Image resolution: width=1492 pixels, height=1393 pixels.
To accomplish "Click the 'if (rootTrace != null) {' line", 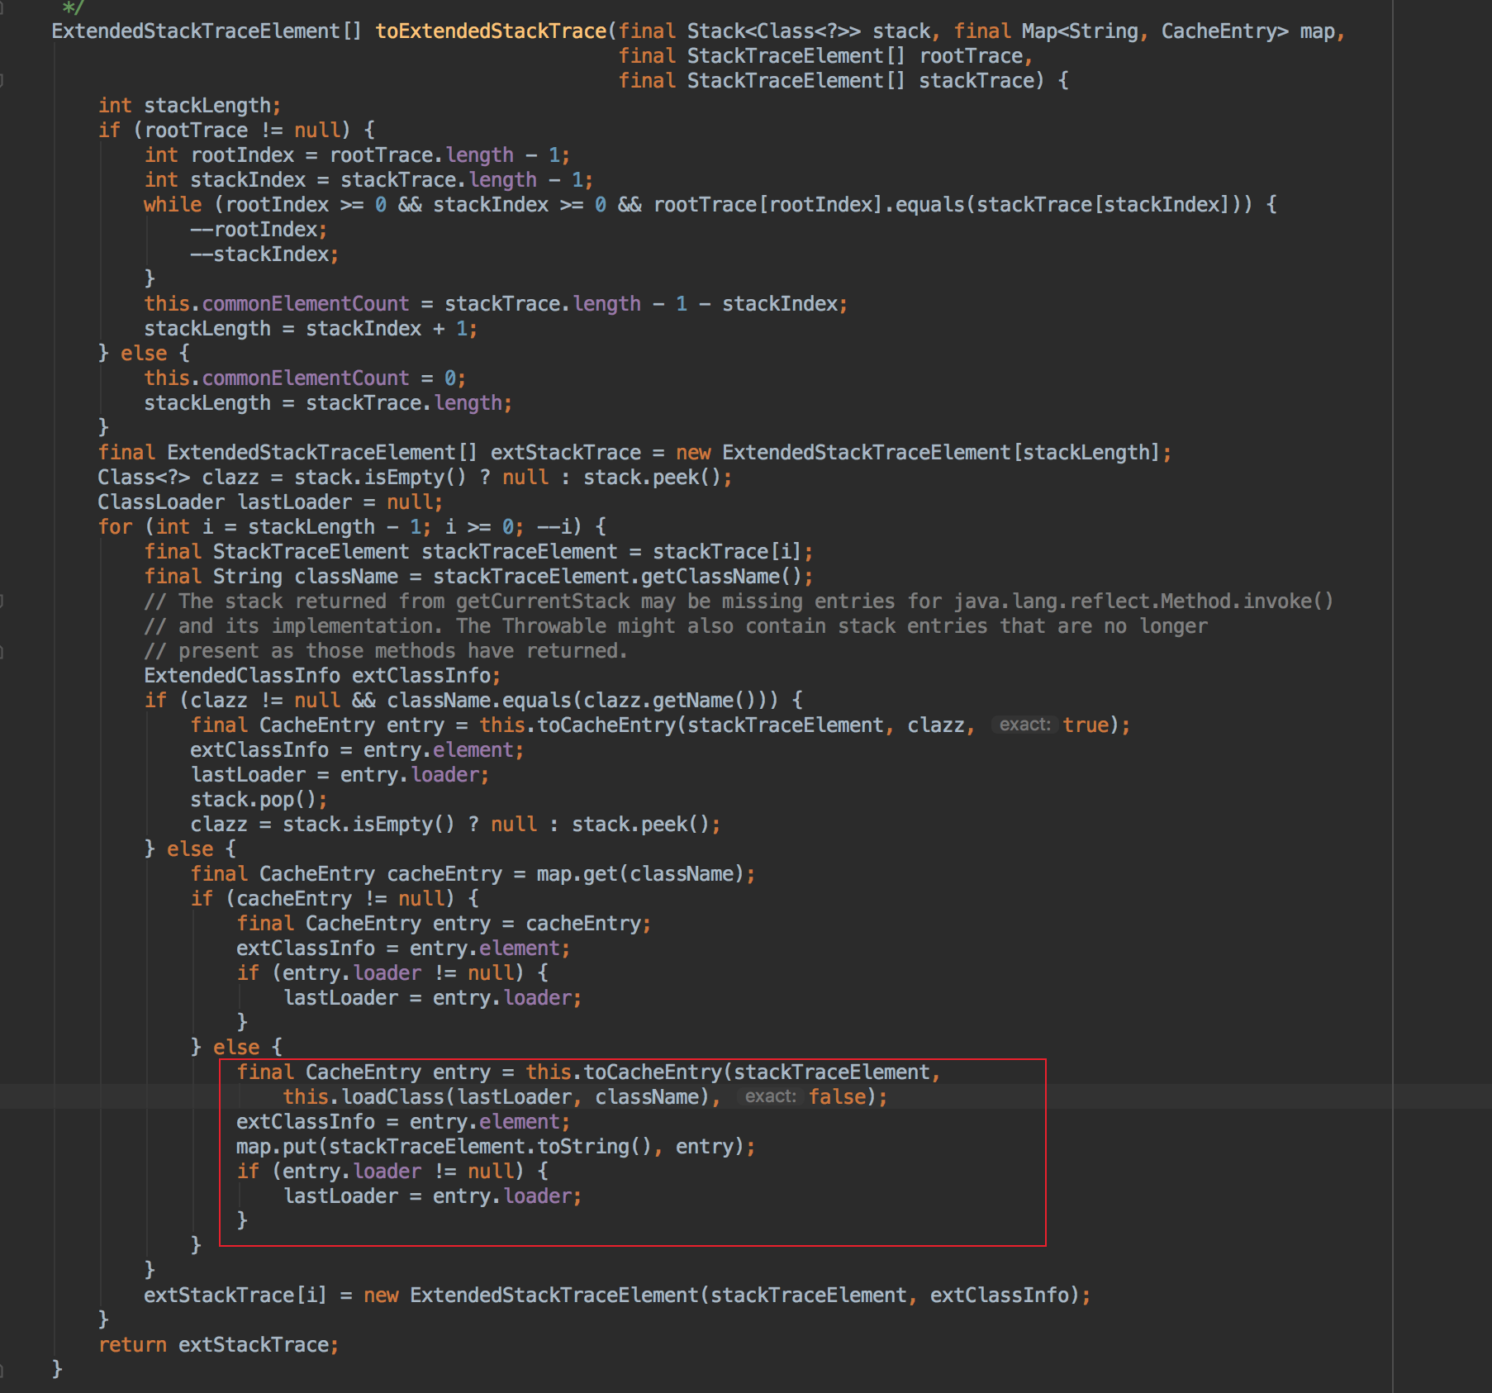I will click(237, 131).
